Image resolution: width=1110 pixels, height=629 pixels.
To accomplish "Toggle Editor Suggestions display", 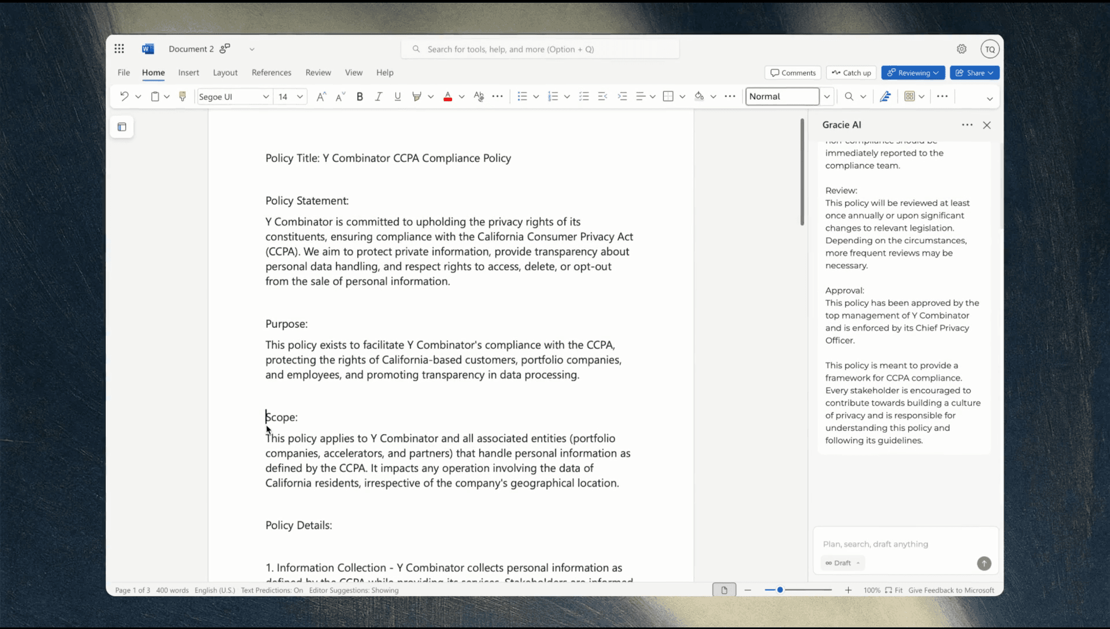I will (354, 590).
